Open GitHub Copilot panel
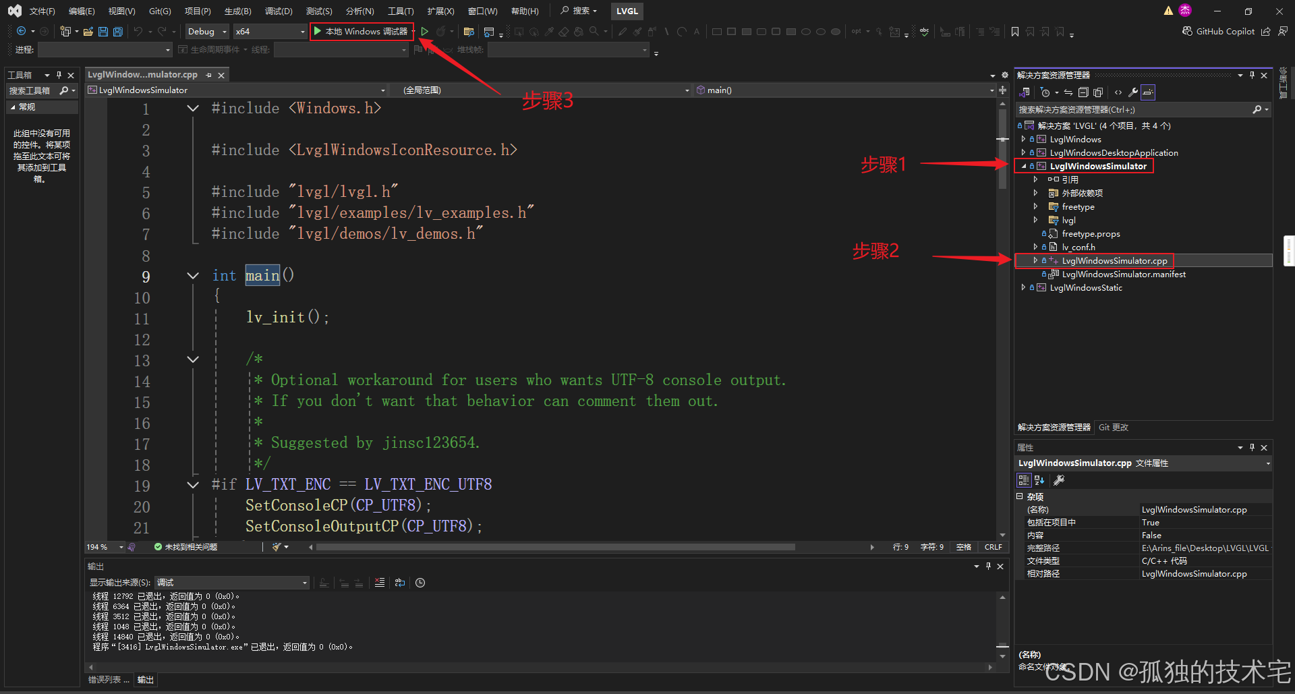The height and width of the screenshot is (694, 1295). pos(1218,31)
